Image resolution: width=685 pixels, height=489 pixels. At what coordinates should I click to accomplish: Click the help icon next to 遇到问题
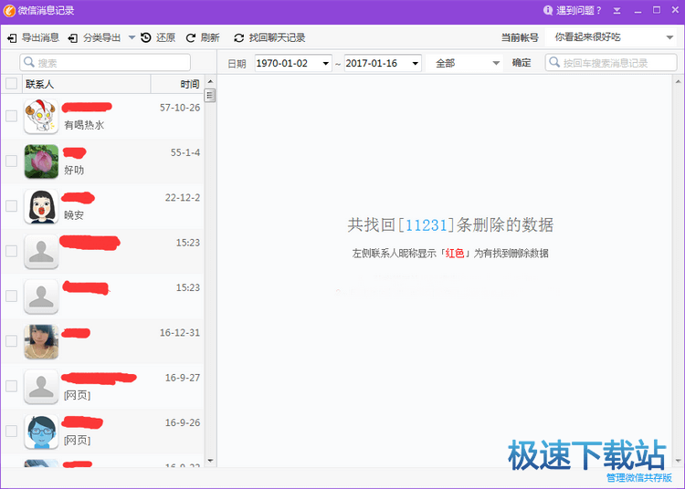[548, 11]
